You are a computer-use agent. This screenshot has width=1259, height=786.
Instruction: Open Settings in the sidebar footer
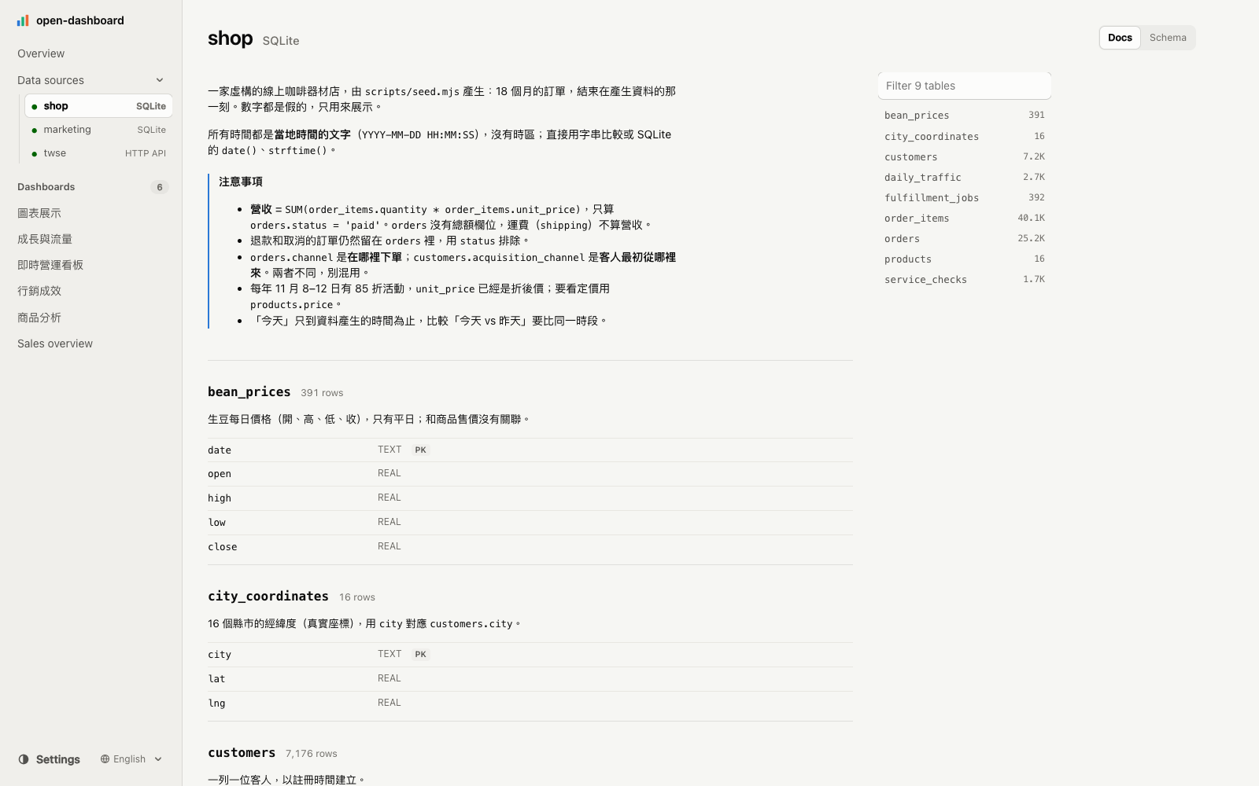coord(50,759)
